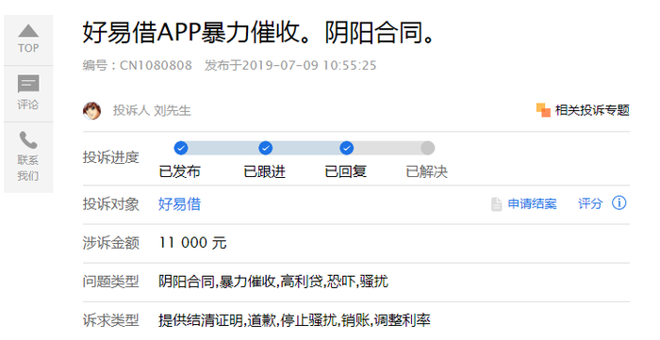Screen dimensions: 660x340
Task: Click the 联系我们 phone icon
Action: click(x=28, y=140)
